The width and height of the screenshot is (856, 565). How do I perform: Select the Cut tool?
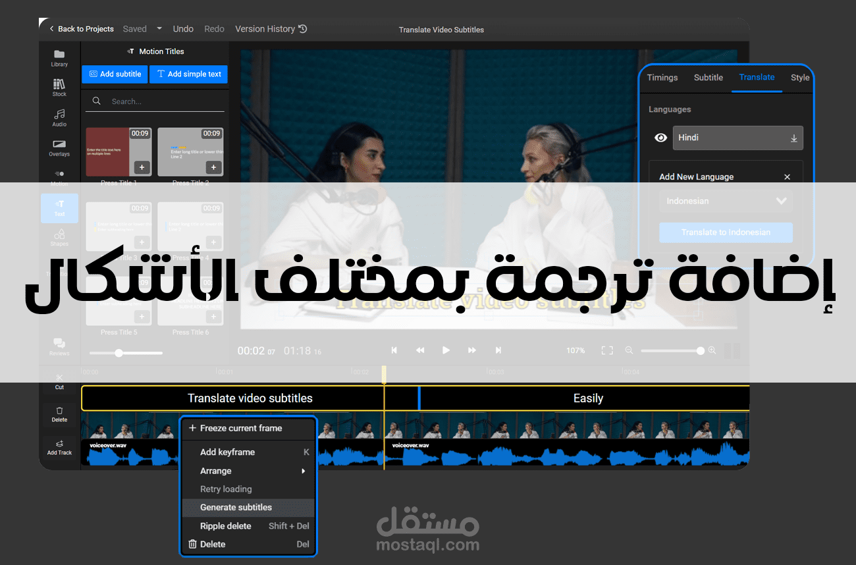click(x=59, y=382)
